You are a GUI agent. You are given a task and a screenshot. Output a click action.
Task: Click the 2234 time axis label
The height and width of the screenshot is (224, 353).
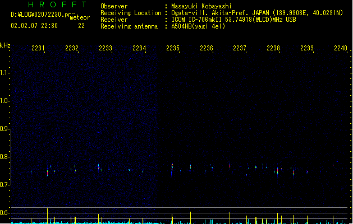coord(139,48)
